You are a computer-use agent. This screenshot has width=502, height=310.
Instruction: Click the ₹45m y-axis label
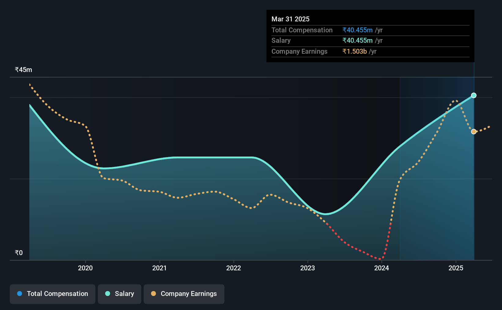[x=24, y=70]
